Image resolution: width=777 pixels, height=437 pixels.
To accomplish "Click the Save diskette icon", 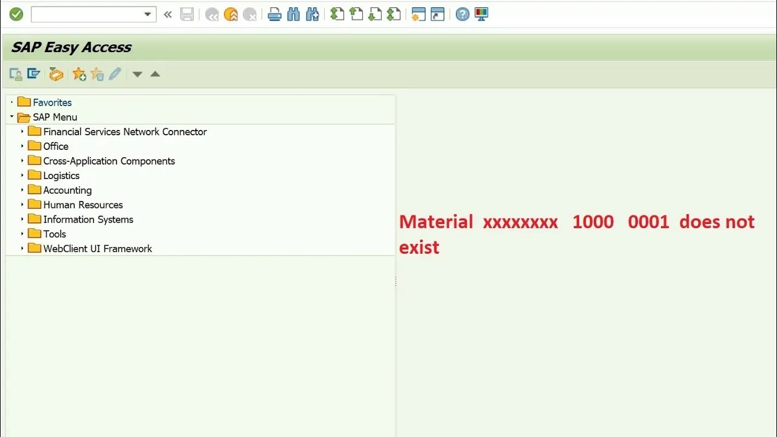I will pos(187,15).
